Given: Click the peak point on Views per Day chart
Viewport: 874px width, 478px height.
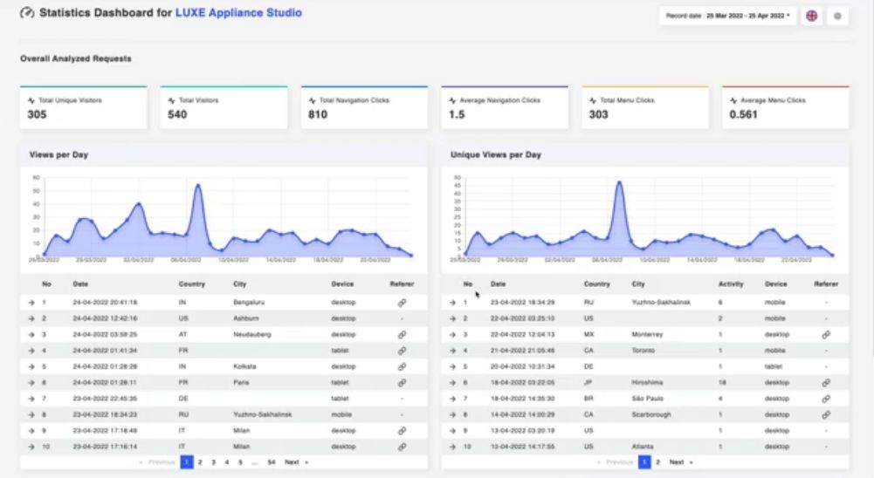Looking at the screenshot, I should pos(198,186).
